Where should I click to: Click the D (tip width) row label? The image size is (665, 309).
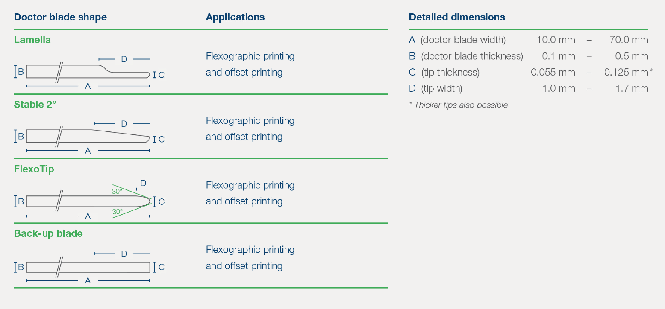[x=435, y=89]
